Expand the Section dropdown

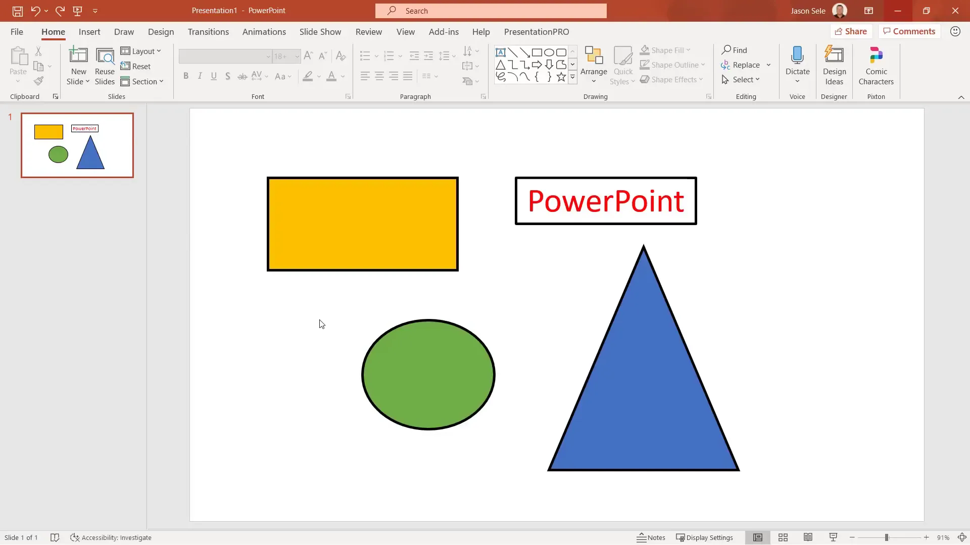[x=142, y=81]
